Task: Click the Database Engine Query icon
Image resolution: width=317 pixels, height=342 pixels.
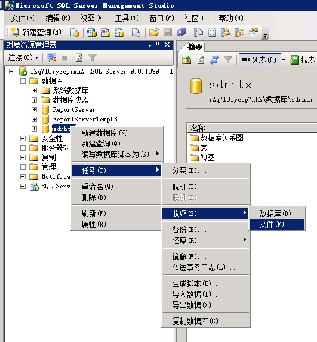Action: point(75,32)
